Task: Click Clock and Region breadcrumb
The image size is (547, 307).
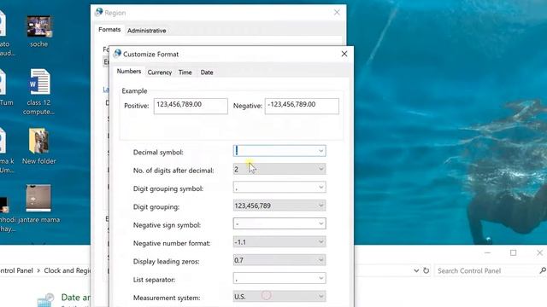Action: click(67, 270)
